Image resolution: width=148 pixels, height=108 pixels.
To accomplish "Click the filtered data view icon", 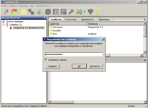I will 64,12.
